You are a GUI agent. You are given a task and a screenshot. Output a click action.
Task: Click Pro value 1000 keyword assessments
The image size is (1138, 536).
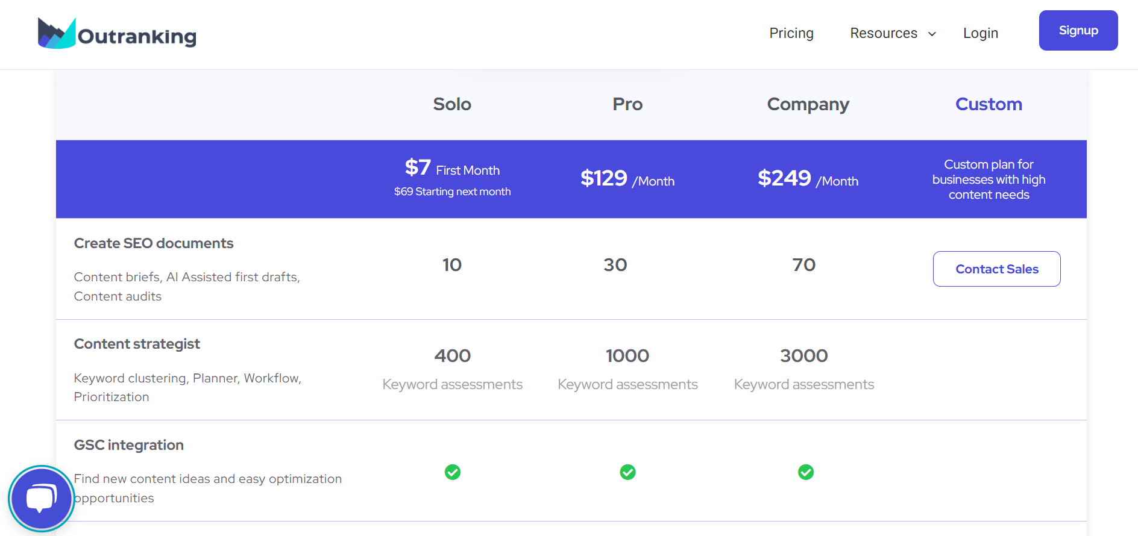click(627, 369)
